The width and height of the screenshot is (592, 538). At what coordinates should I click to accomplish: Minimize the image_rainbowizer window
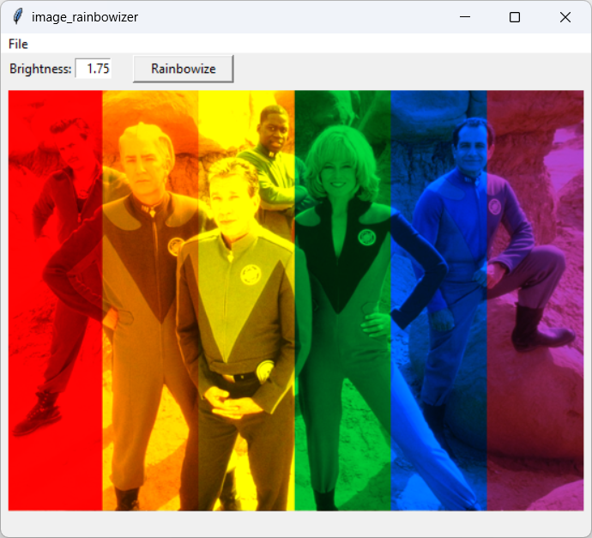465,17
